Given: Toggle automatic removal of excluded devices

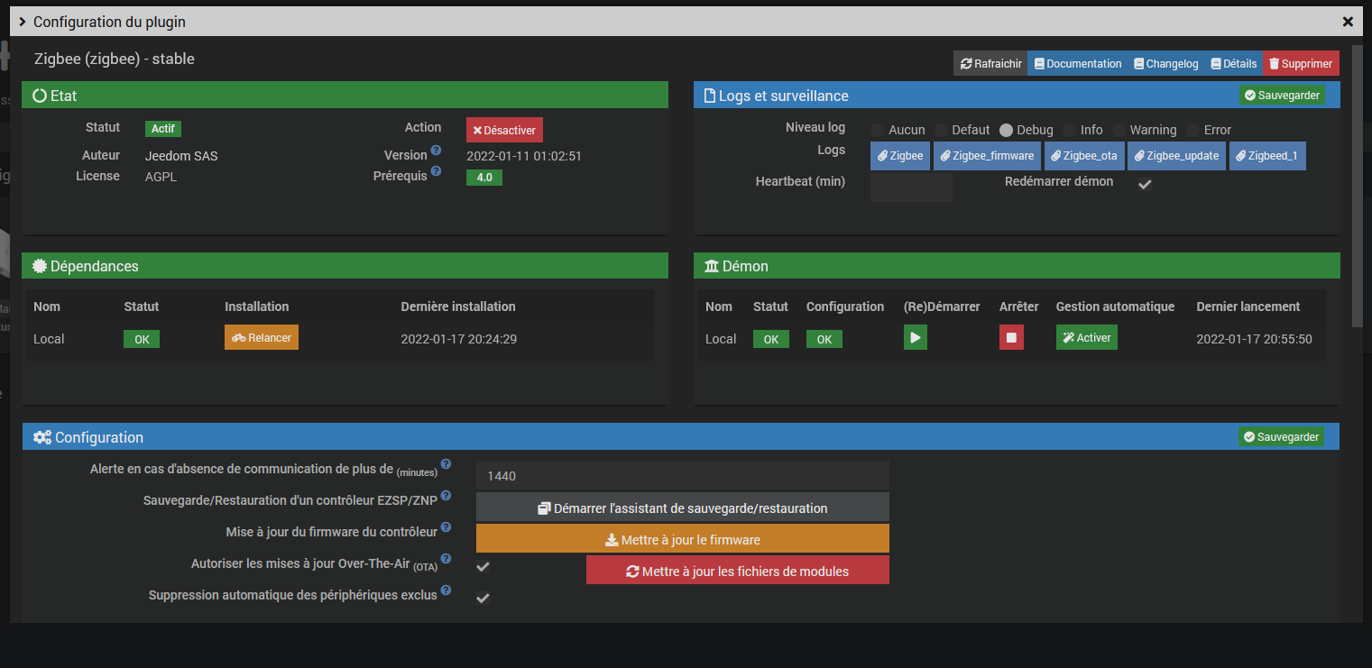Looking at the screenshot, I should point(483,598).
